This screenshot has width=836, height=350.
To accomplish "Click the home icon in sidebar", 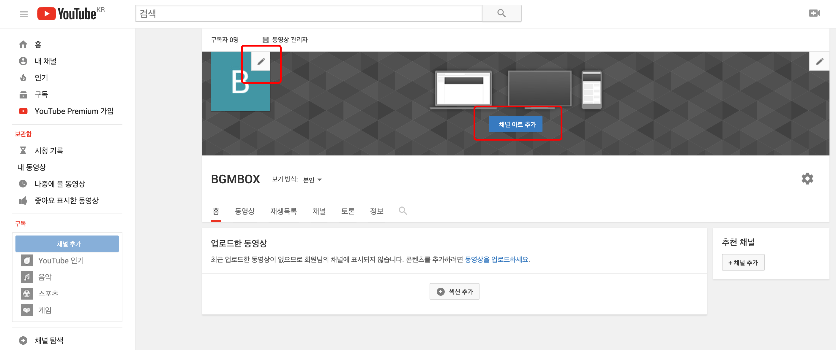I will tap(23, 44).
